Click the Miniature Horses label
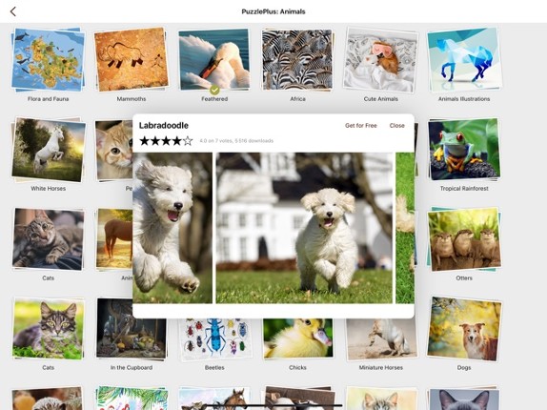The image size is (547, 410). (381, 368)
